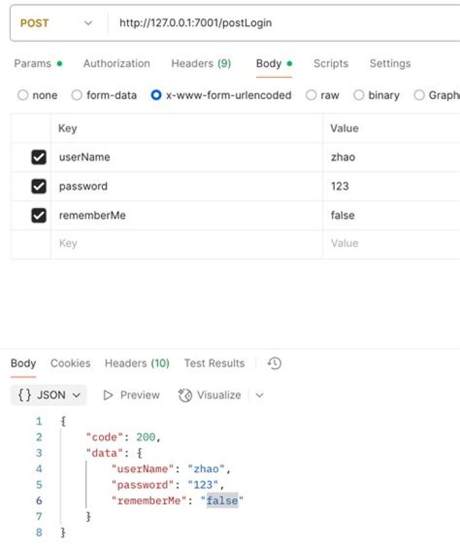Open the response history clock icon
This screenshot has width=460, height=551.
point(274,363)
